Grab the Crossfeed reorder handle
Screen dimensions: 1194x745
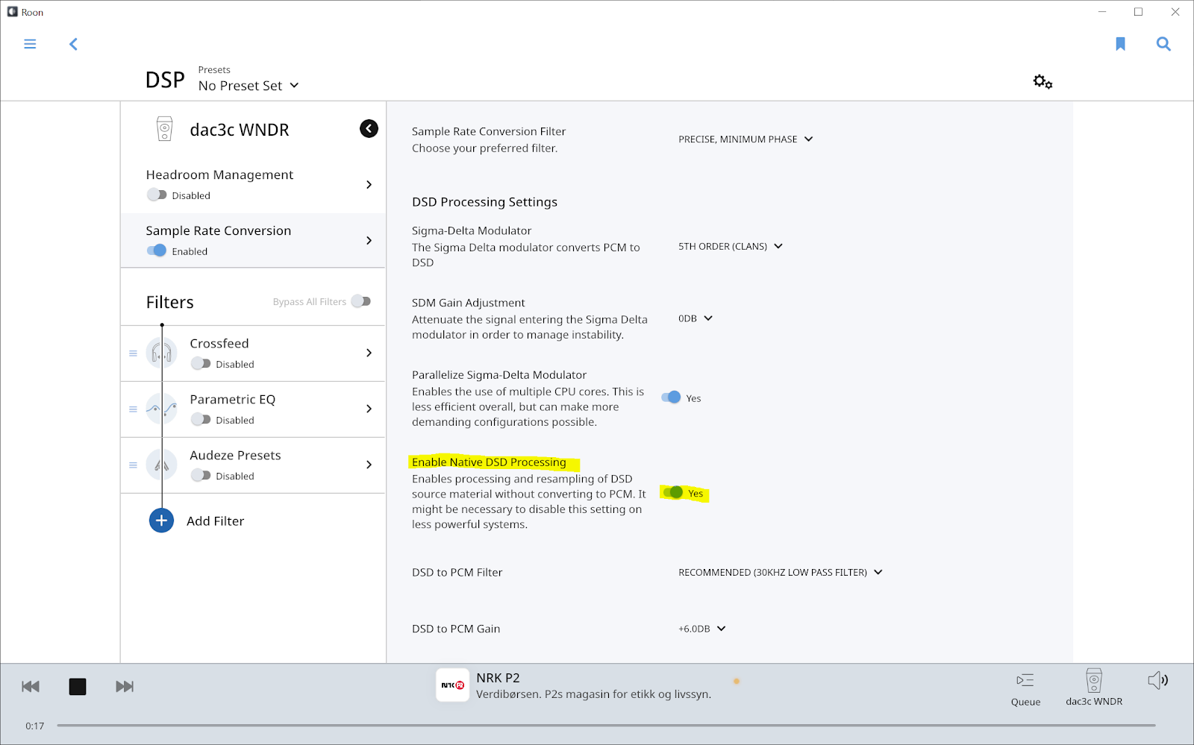(133, 353)
